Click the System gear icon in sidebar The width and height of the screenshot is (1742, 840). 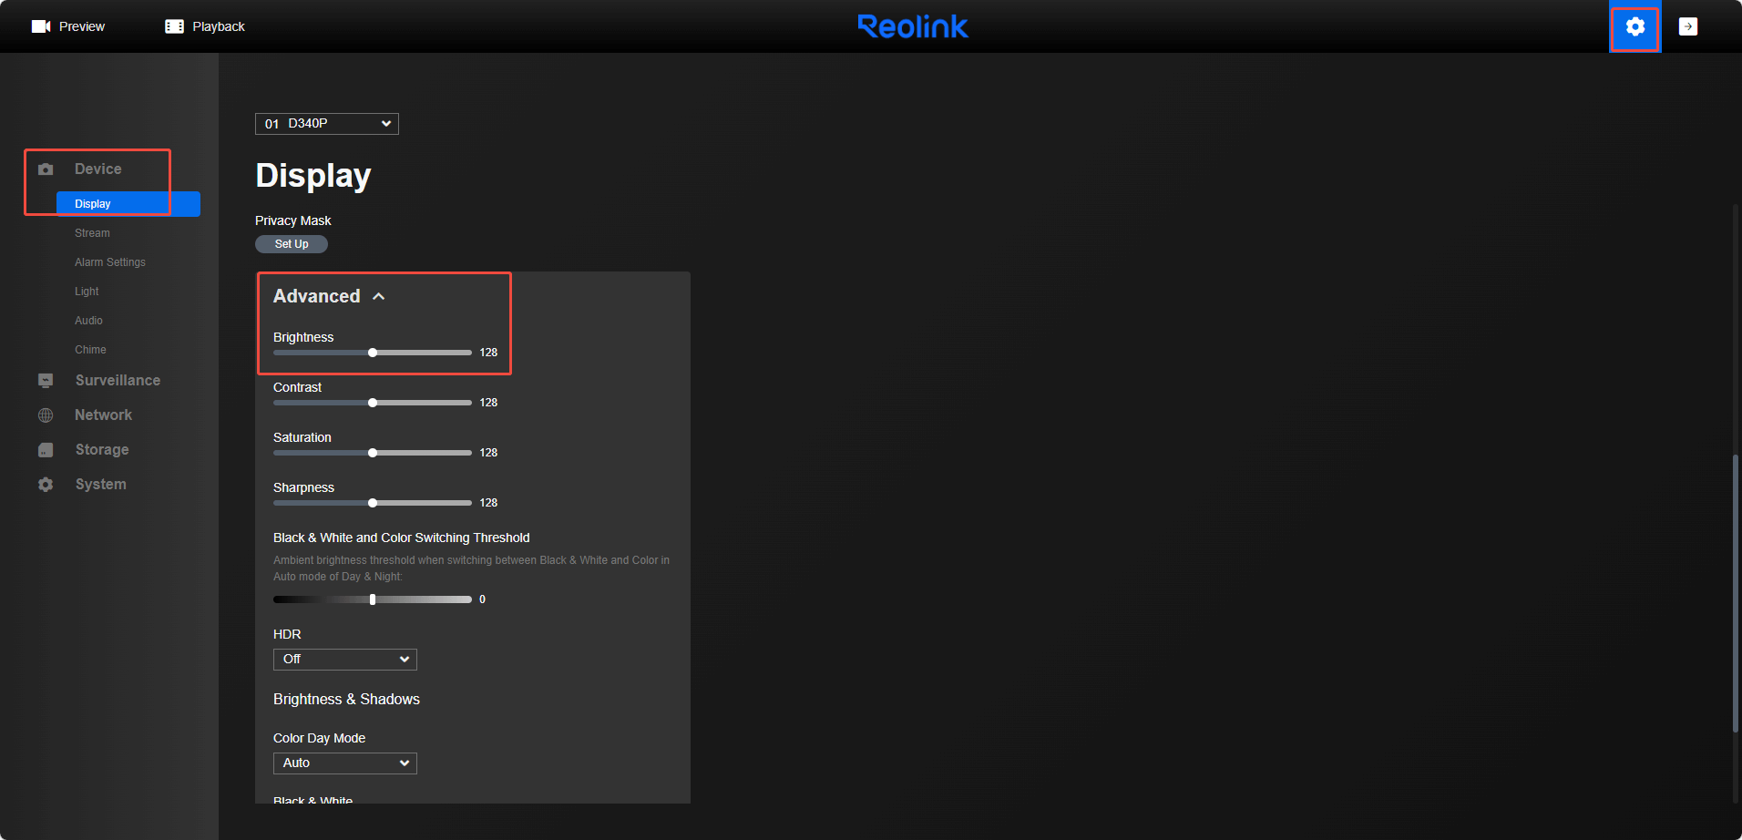(46, 485)
